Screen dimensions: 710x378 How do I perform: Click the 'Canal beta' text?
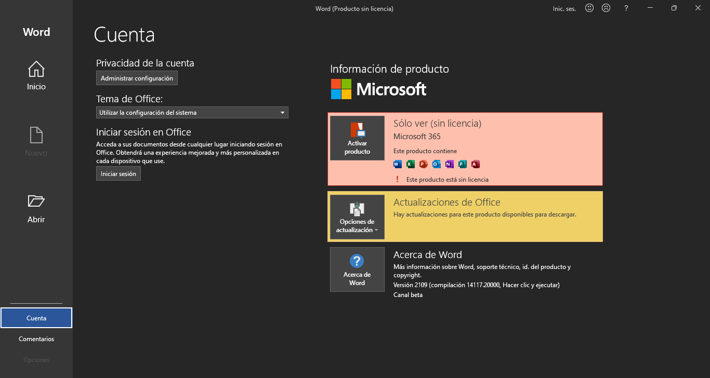(x=408, y=295)
